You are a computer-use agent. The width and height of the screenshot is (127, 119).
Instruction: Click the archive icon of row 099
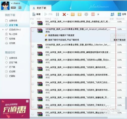pyautogui.click(x=40, y=46)
